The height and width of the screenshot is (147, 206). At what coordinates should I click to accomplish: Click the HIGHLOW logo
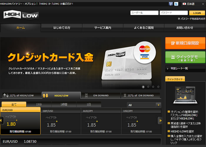point(21,15)
